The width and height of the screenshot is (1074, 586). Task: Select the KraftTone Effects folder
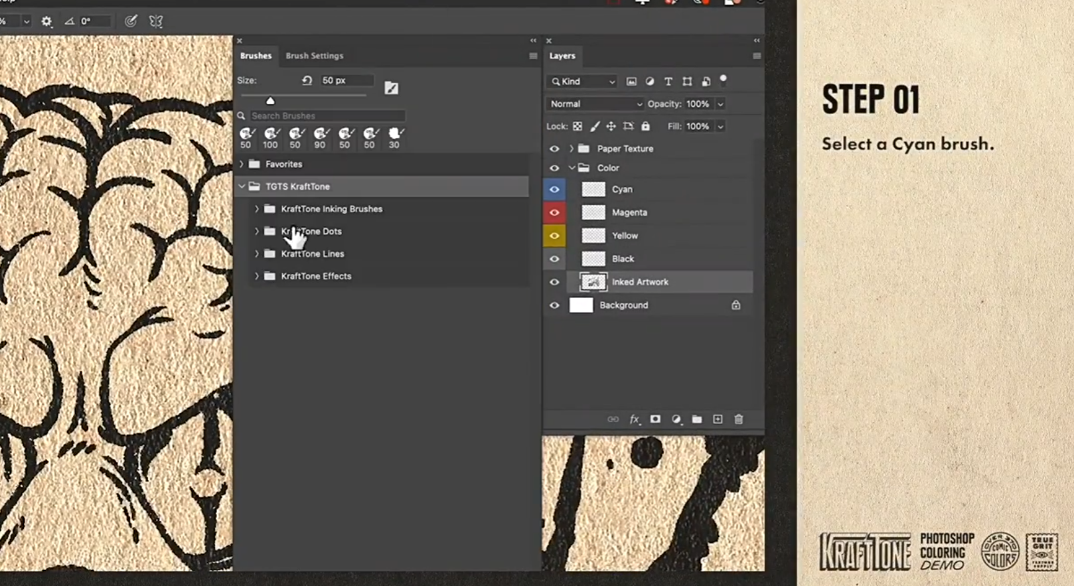click(x=316, y=276)
